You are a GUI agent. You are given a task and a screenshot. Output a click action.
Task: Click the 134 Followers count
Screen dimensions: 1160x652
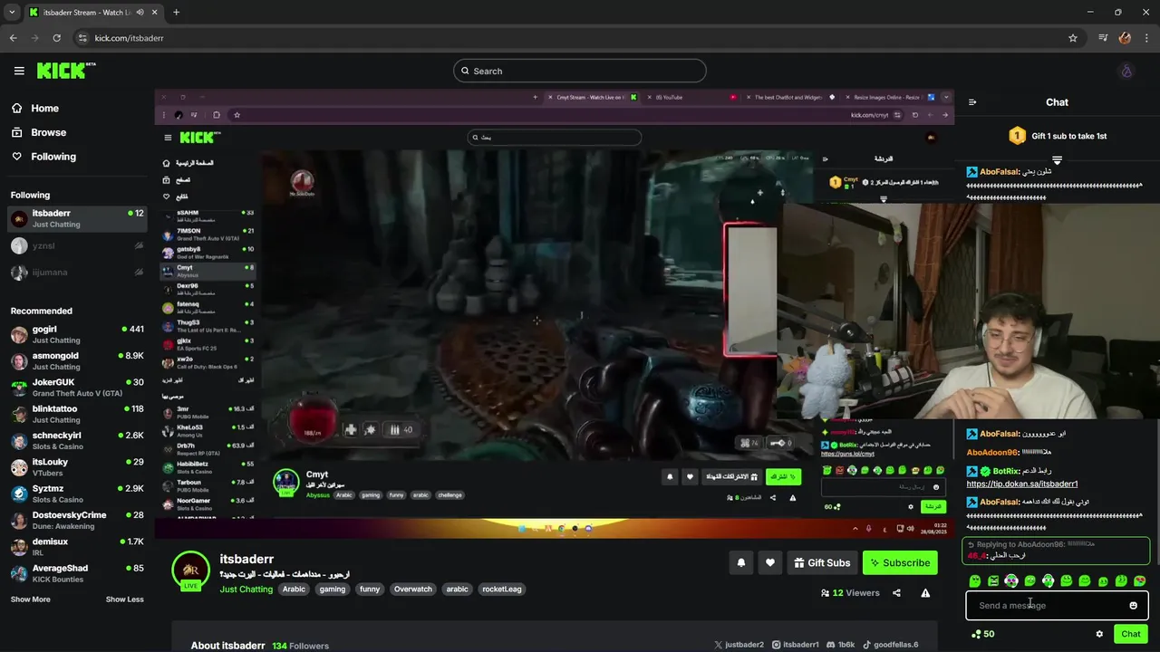pos(300,646)
